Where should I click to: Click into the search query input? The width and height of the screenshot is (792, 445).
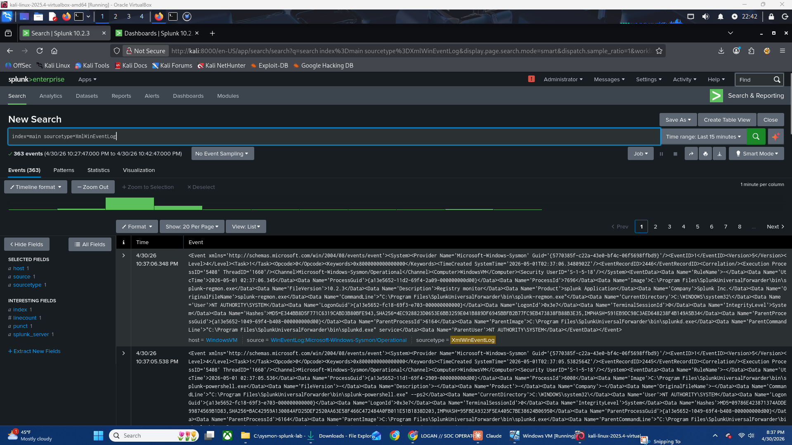tap(334, 137)
